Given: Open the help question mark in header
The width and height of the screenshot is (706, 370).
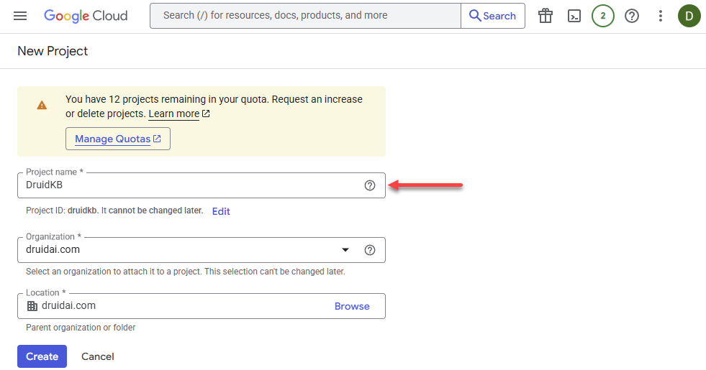Looking at the screenshot, I should tap(632, 17).
